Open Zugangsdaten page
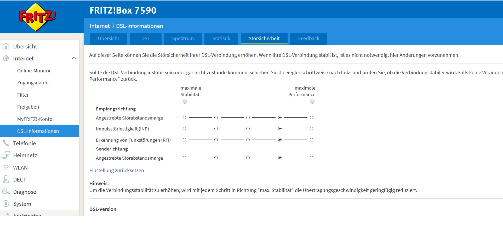This screenshot has width=503, height=225. (33, 83)
